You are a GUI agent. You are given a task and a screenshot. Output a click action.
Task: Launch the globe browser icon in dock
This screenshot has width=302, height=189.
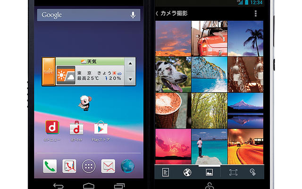[127, 166]
